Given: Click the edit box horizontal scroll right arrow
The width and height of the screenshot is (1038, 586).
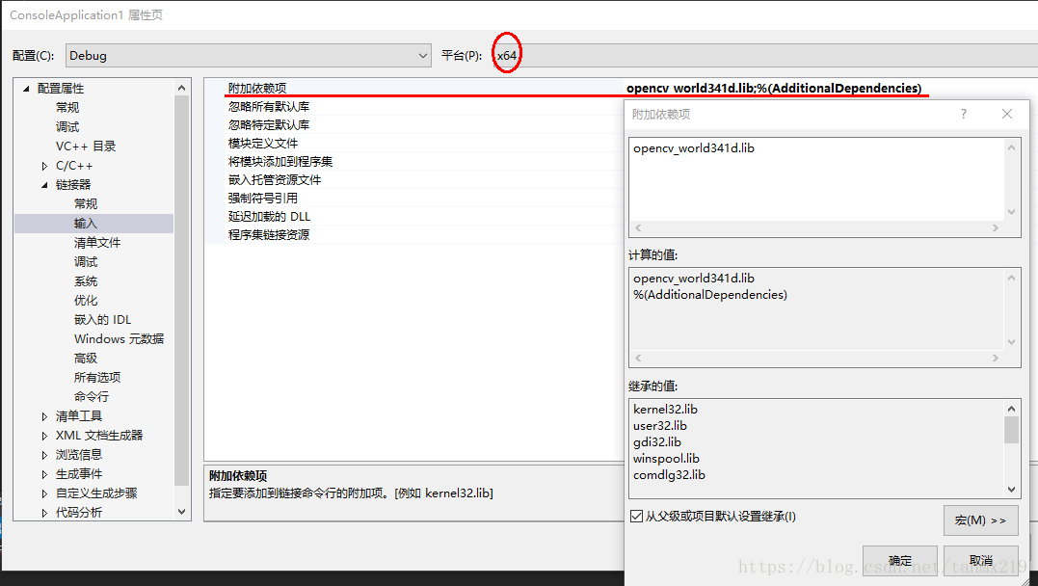Looking at the screenshot, I should pyautogui.click(x=995, y=227).
